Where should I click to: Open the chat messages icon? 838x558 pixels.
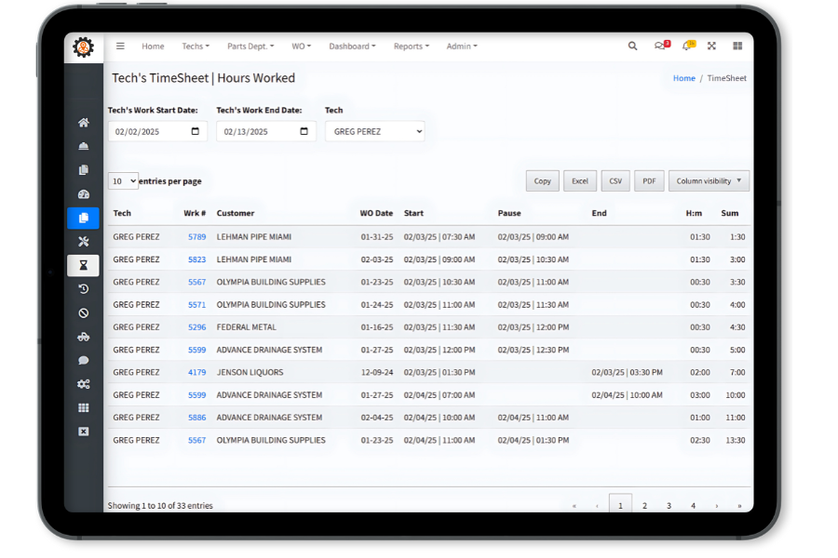[662, 46]
